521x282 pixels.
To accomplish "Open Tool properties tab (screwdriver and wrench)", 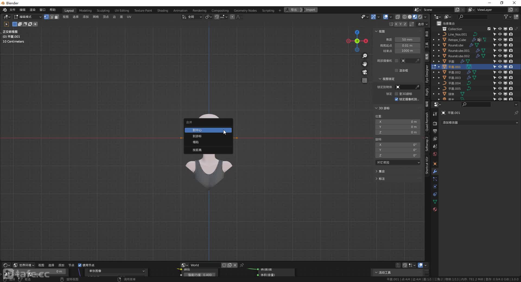I will (x=435, y=114).
